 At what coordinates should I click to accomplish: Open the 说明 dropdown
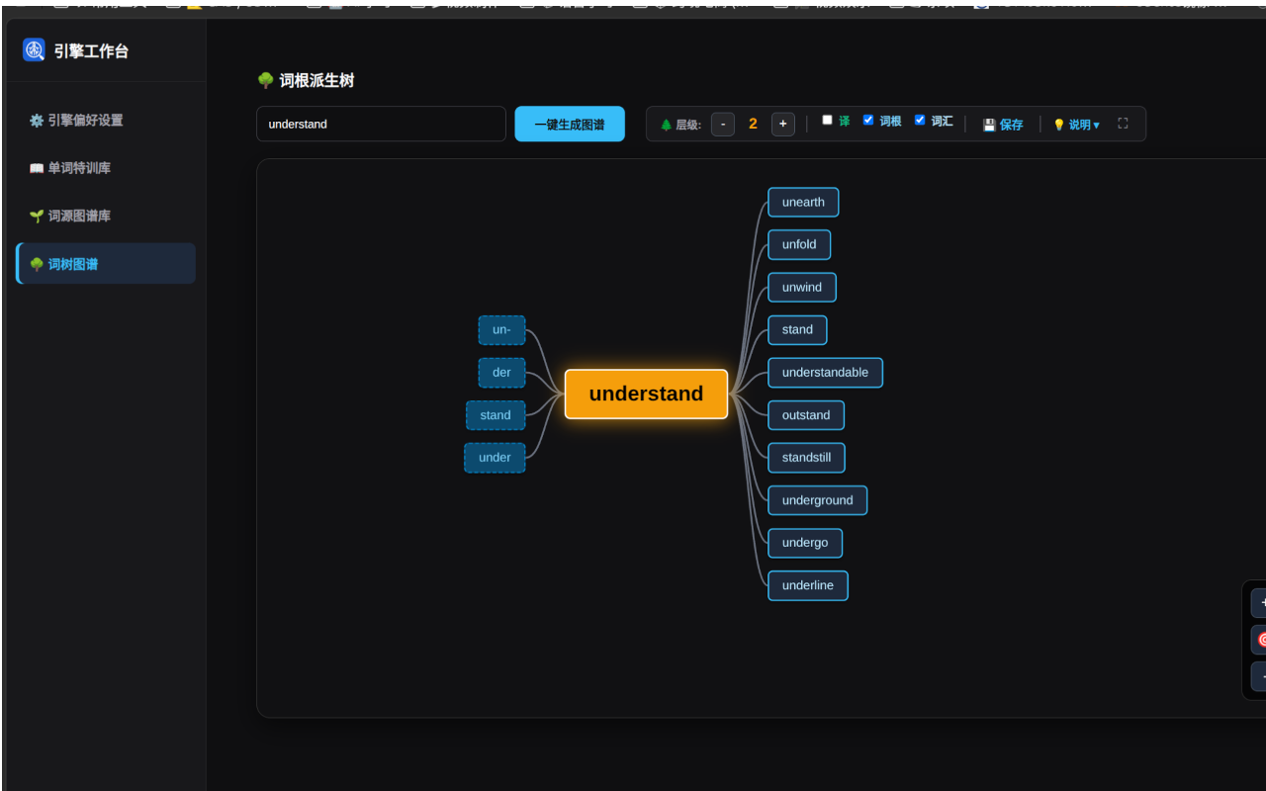coord(1076,125)
